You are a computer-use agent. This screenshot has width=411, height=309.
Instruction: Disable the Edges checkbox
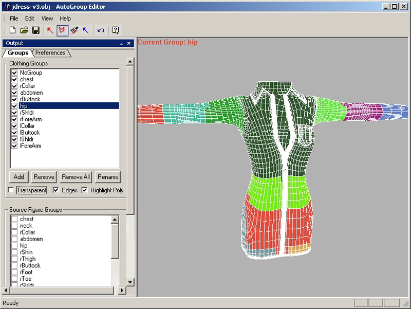56,190
